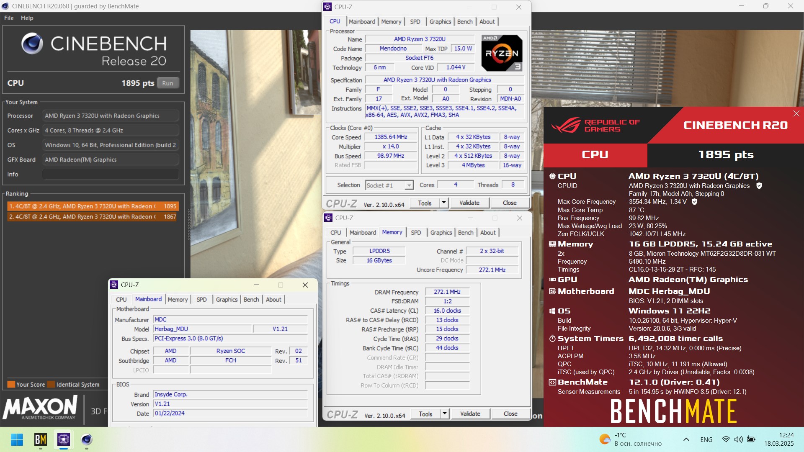Run the Cinebench CPU test
Image resolution: width=804 pixels, height=452 pixels.
(168, 83)
